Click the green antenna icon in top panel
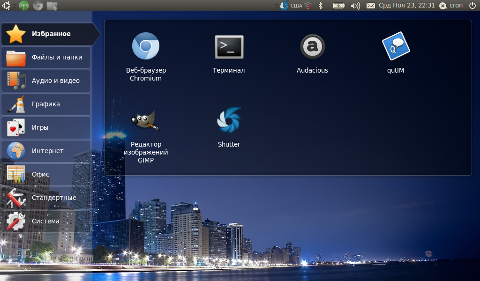480x281 pixels. tap(23, 6)
